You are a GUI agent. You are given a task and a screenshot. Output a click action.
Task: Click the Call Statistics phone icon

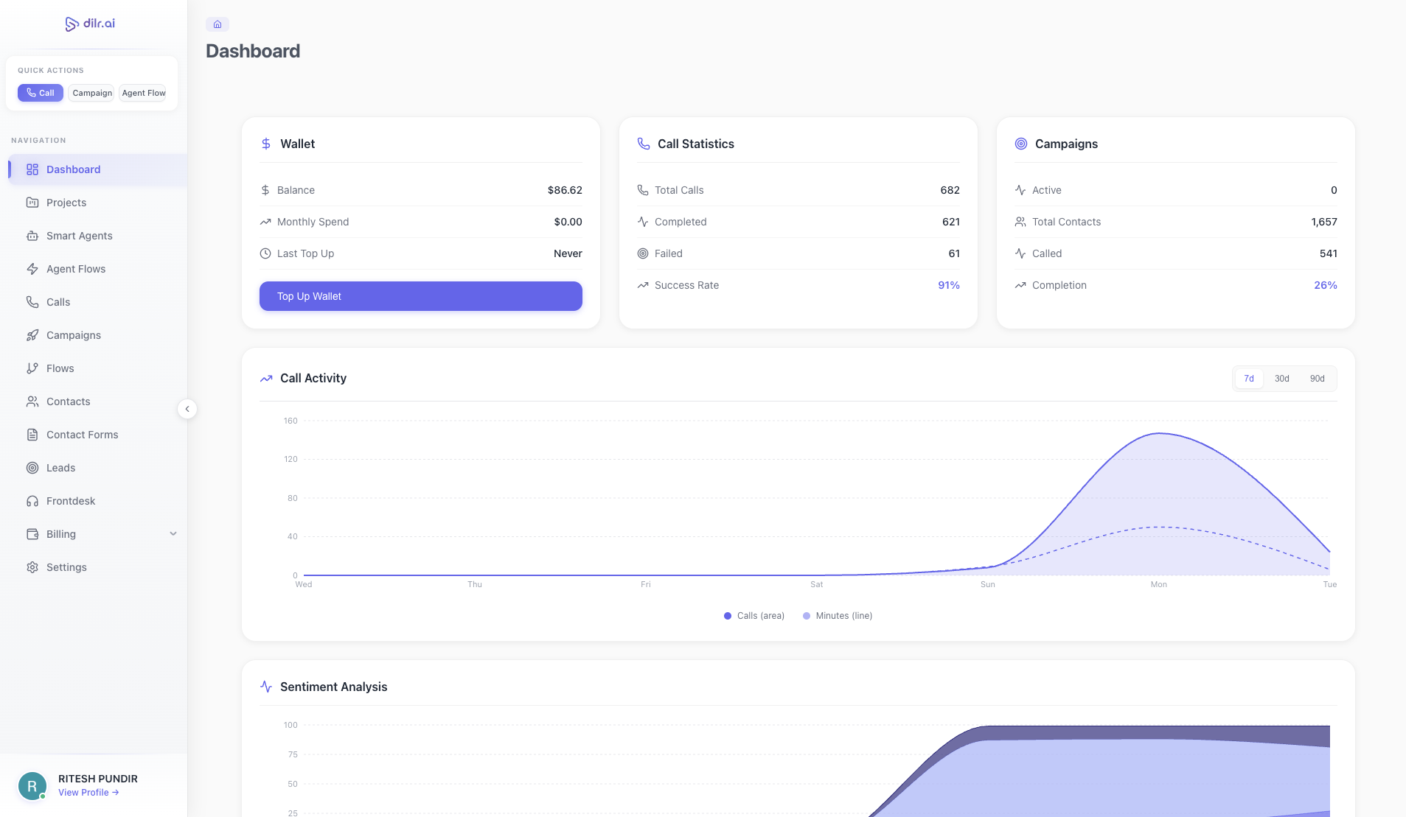point(644,144)
